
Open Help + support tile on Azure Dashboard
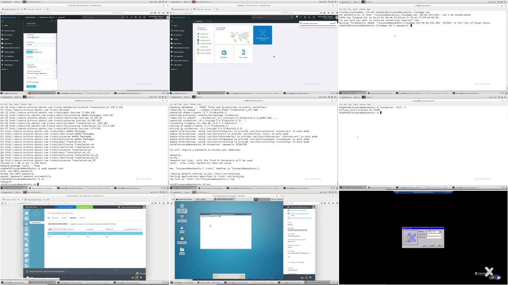(243, 54)
